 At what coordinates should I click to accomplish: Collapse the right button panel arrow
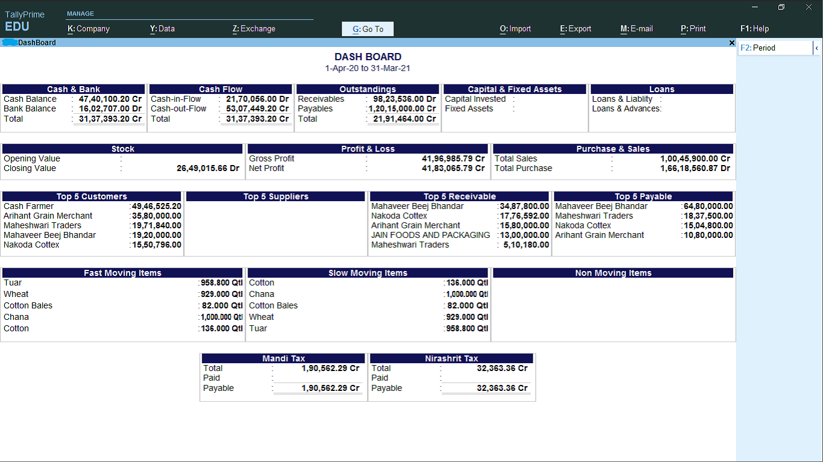tap(816, 48)
